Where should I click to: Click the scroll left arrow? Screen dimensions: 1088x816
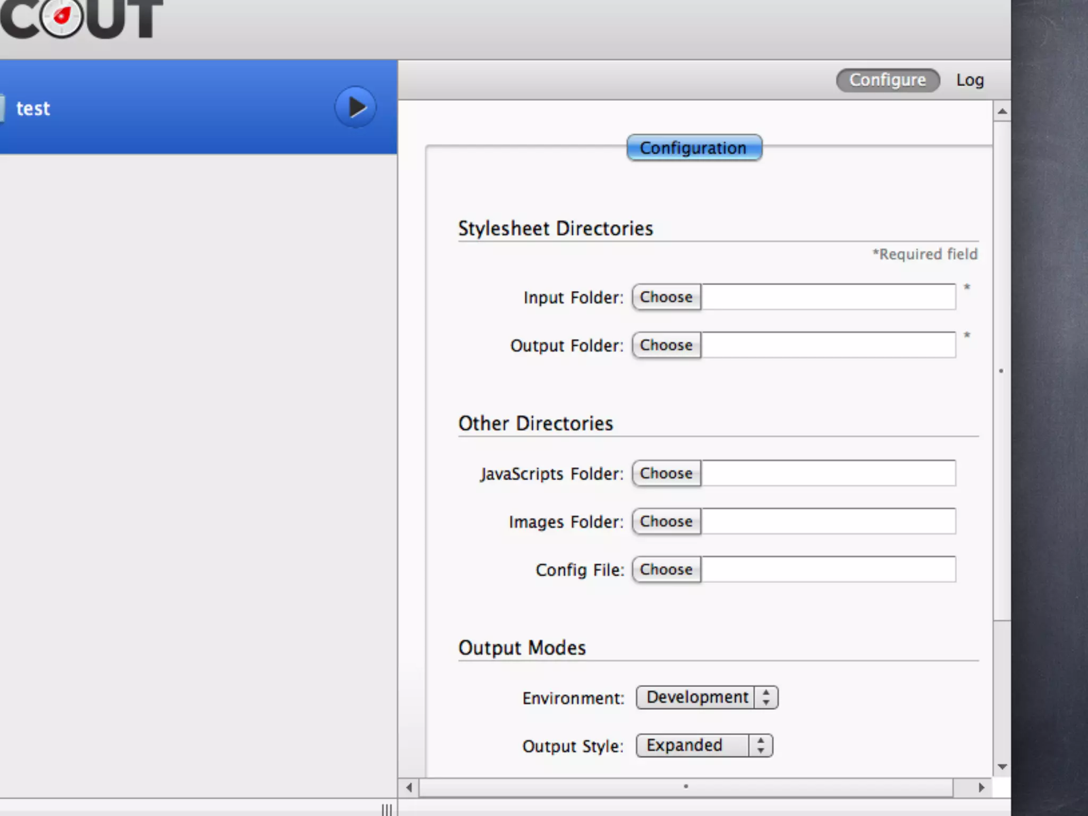click(x=409, y=787)
